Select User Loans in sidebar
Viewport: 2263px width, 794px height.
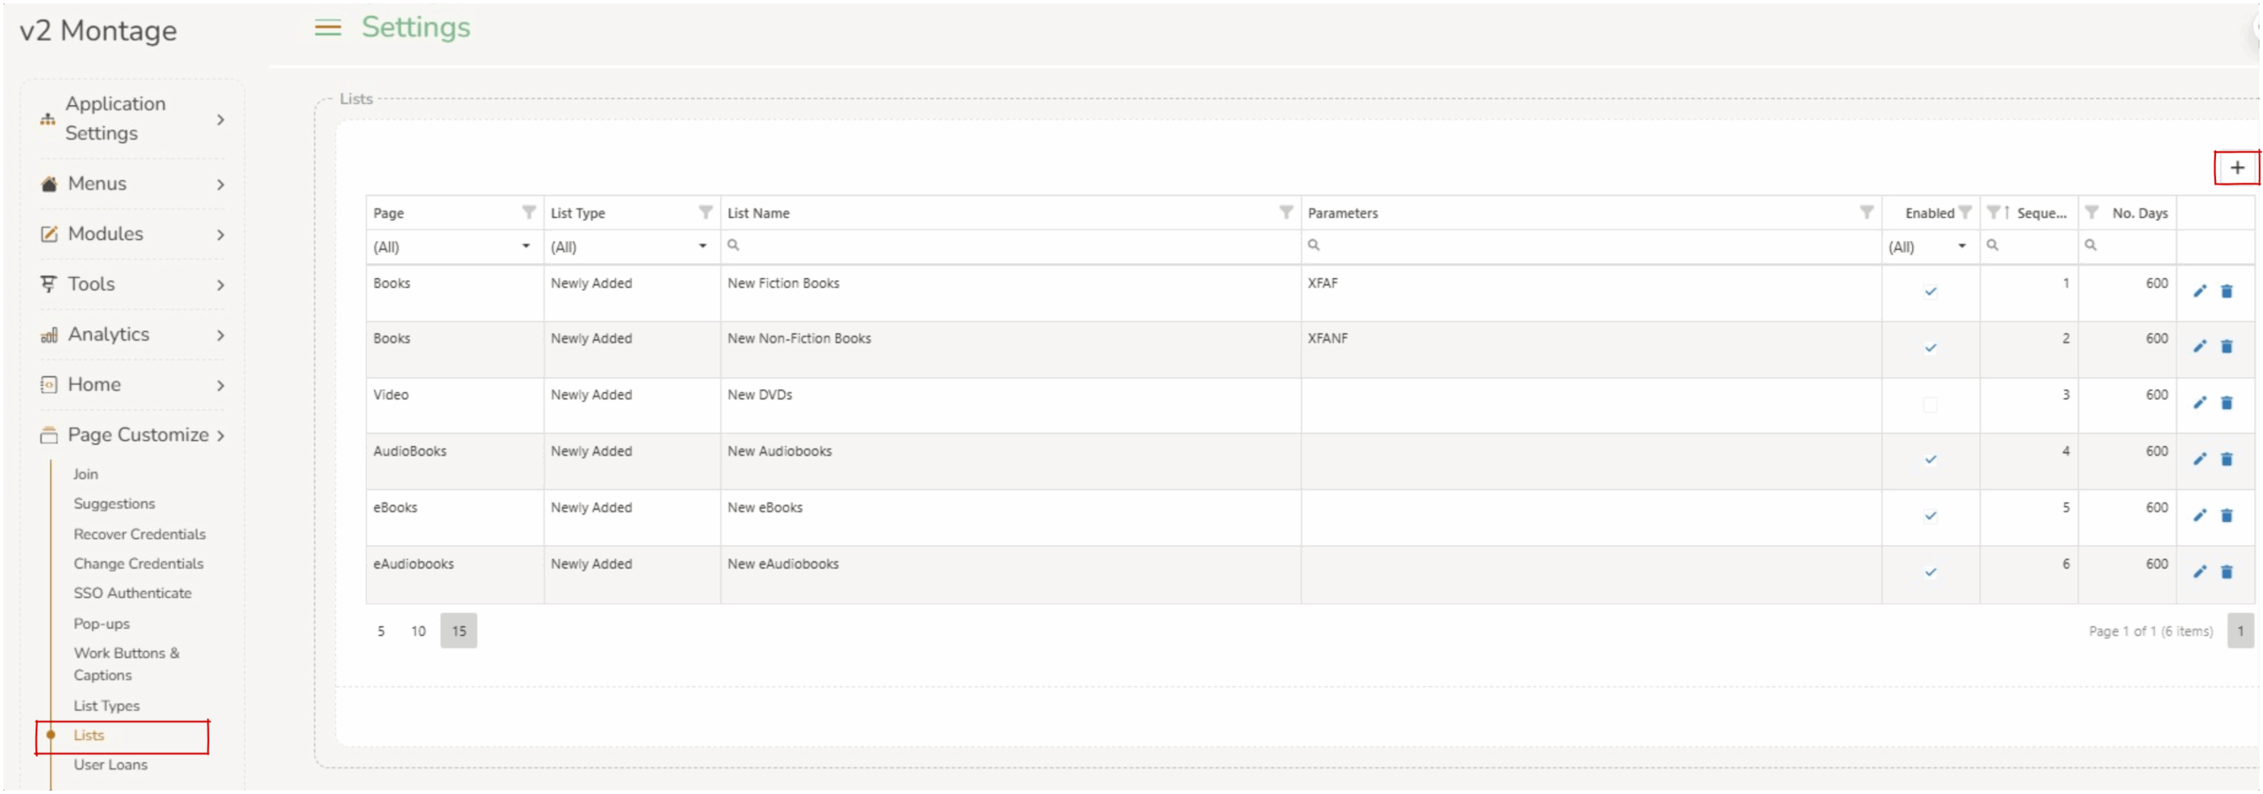click(x=110, y=765)
